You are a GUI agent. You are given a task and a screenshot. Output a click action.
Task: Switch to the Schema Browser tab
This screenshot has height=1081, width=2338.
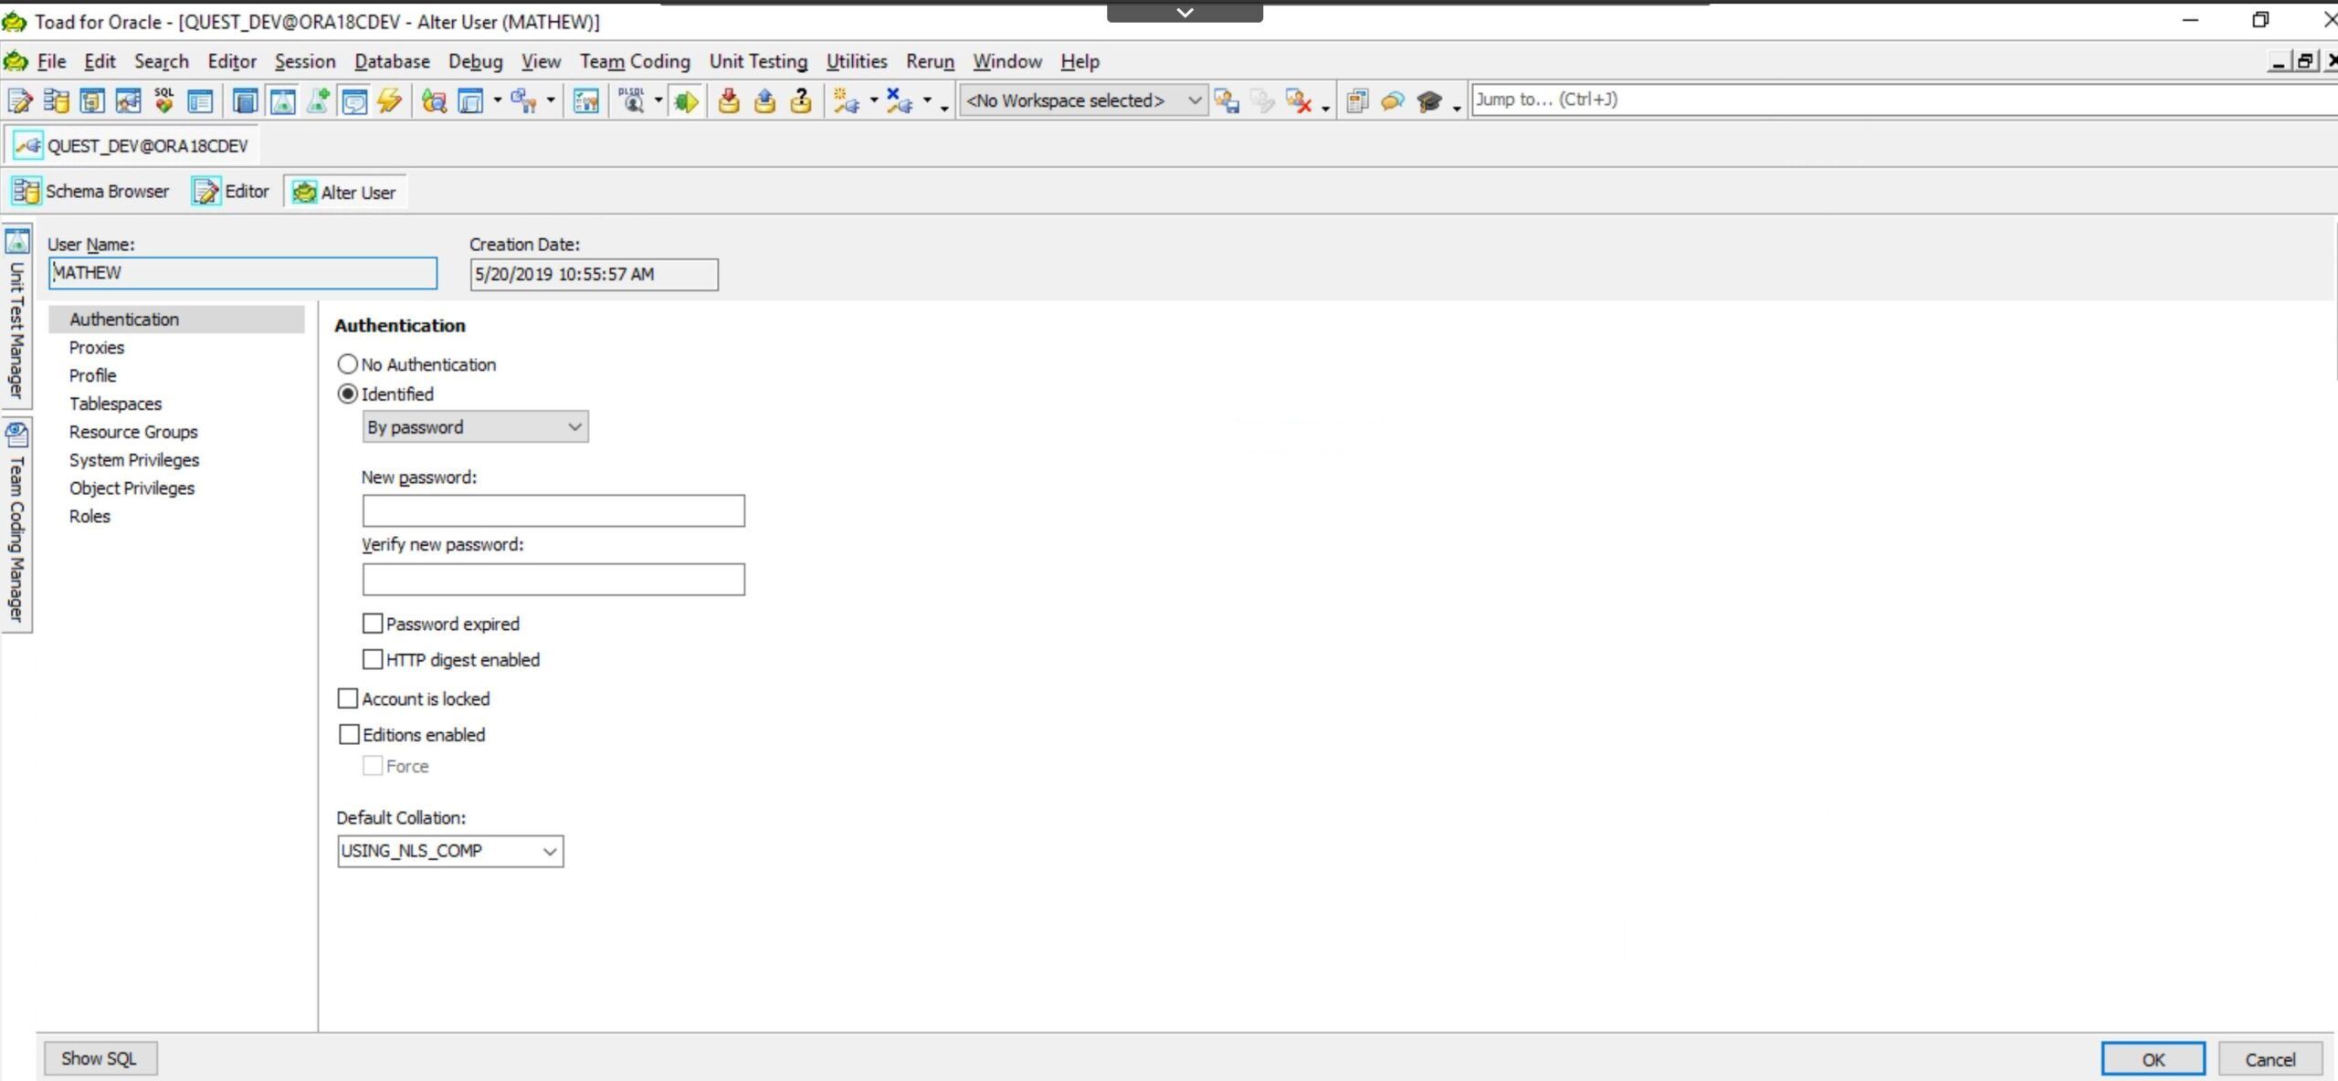pos(90,192)
